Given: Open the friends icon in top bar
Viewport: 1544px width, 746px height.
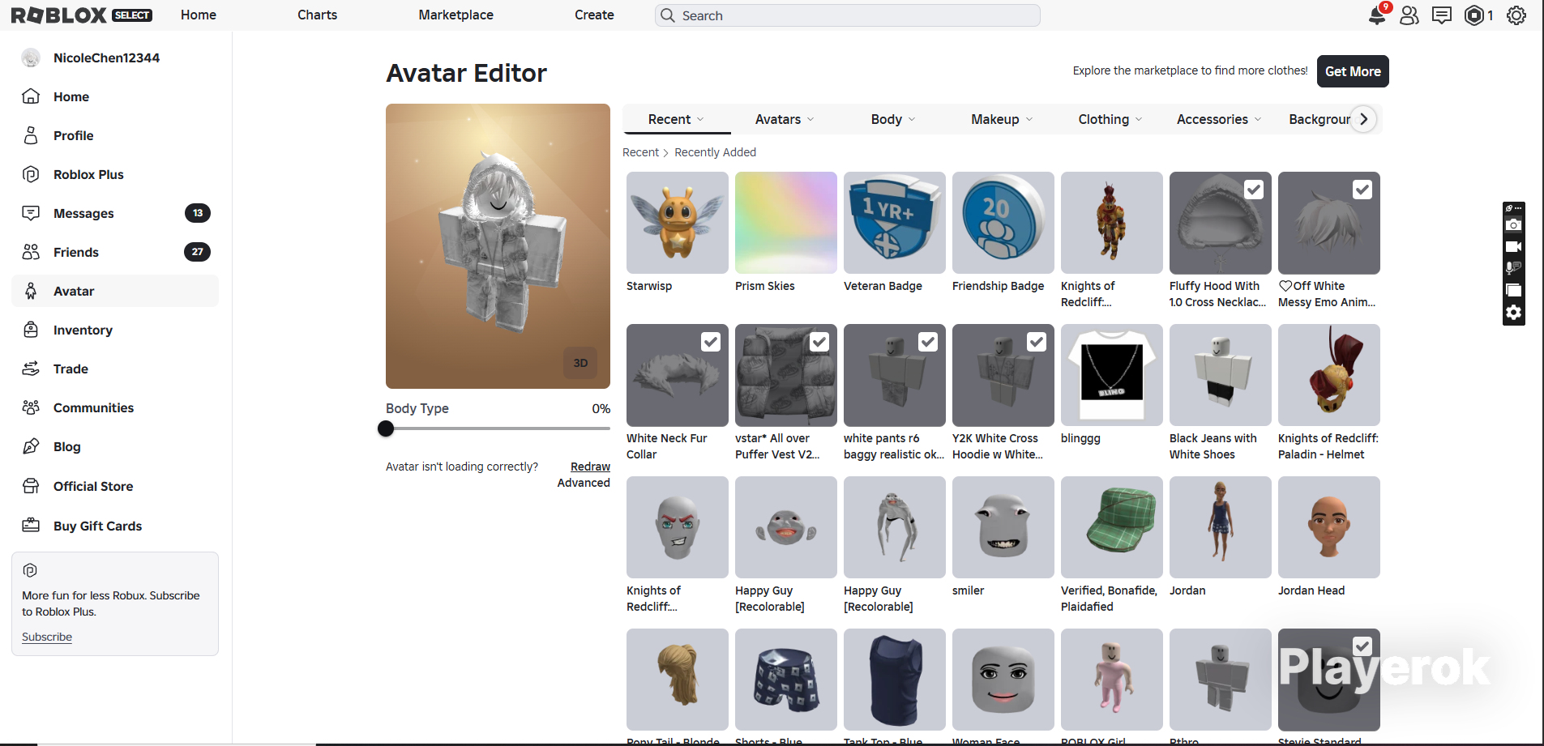Looking at the screenshot, I should pos(1409,15).
